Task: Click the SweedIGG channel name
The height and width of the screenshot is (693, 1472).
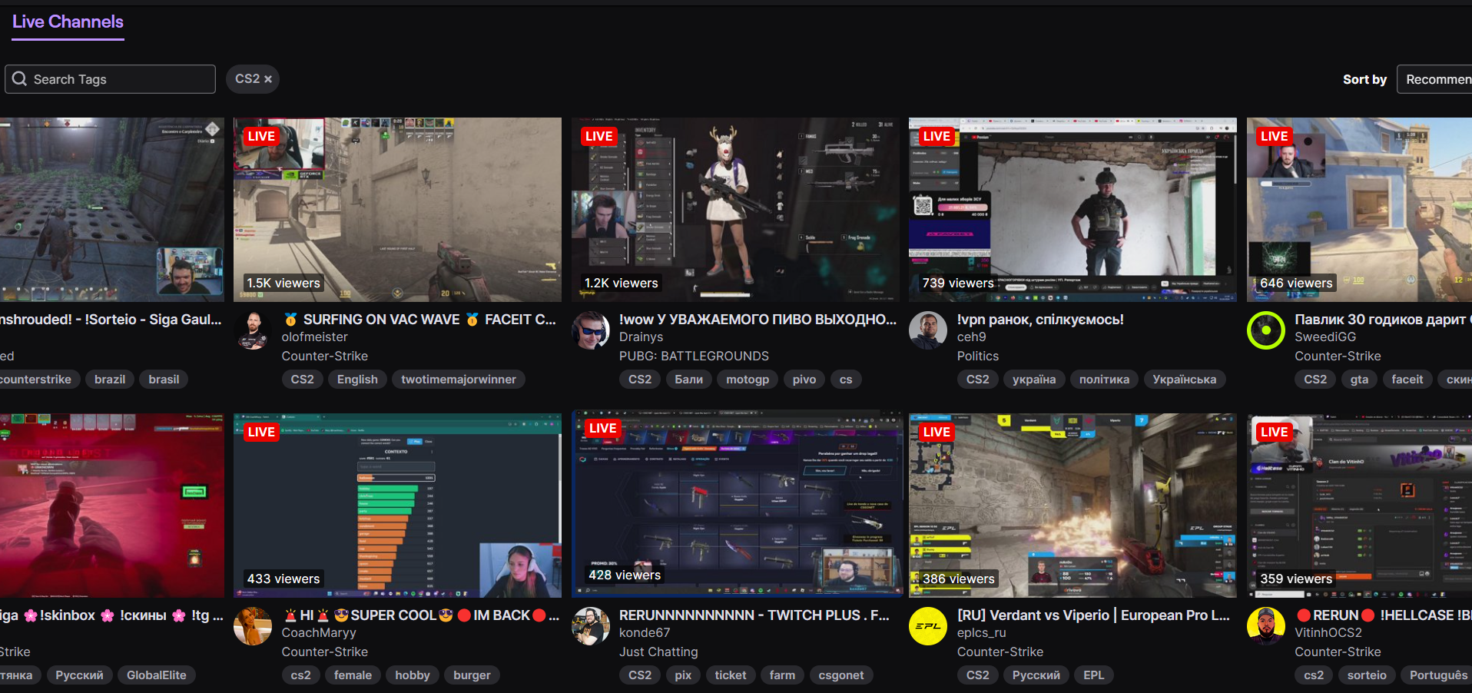Action: 1325,337
